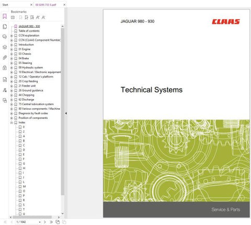The image size is (251, 225).
Task: Open the Comments panel icon
Action: point(5,37)
